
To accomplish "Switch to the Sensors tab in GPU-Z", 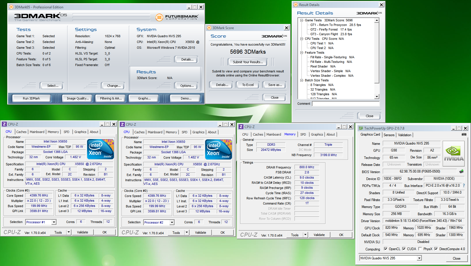I will 389,135.
